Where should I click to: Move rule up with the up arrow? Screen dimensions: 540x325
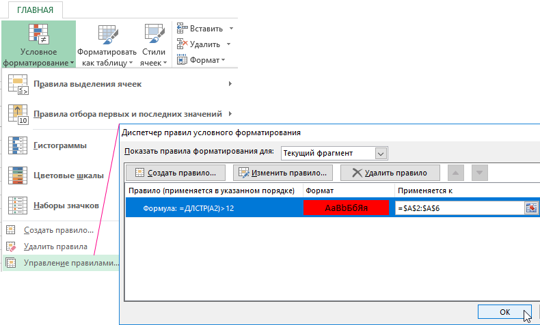click(x=456, y=173)
